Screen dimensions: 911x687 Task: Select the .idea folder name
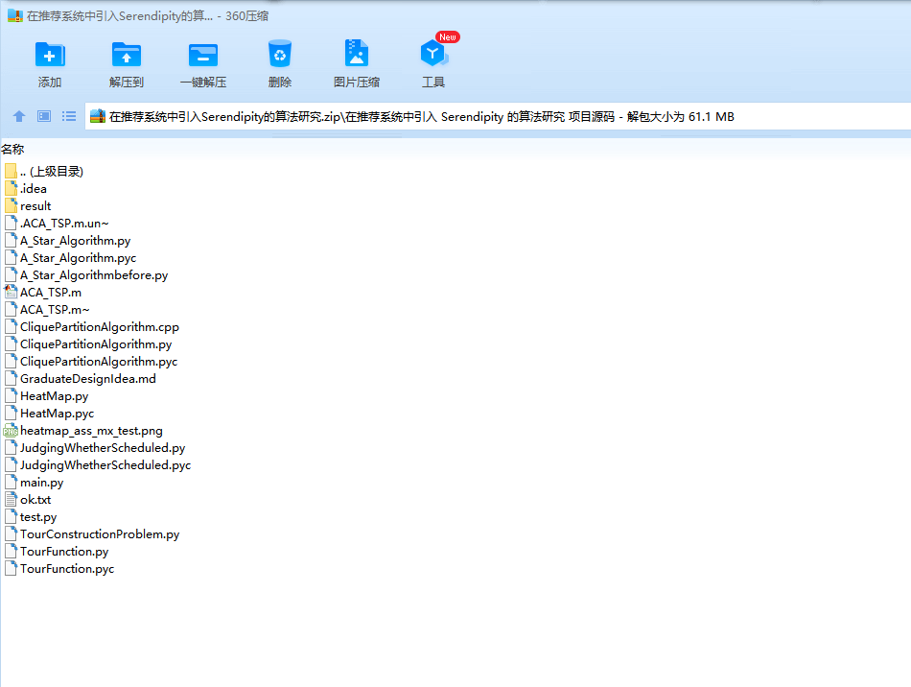34,189
